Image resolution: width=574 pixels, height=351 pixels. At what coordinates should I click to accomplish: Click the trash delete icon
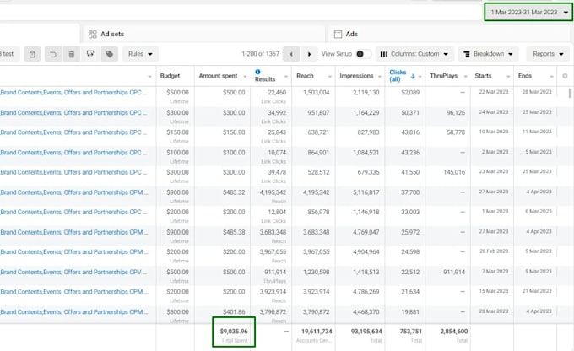[x=72, y=54]
